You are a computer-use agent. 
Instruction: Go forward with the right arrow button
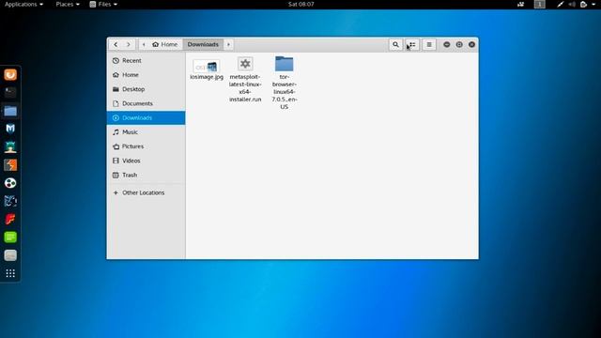(x=129, y=44)
